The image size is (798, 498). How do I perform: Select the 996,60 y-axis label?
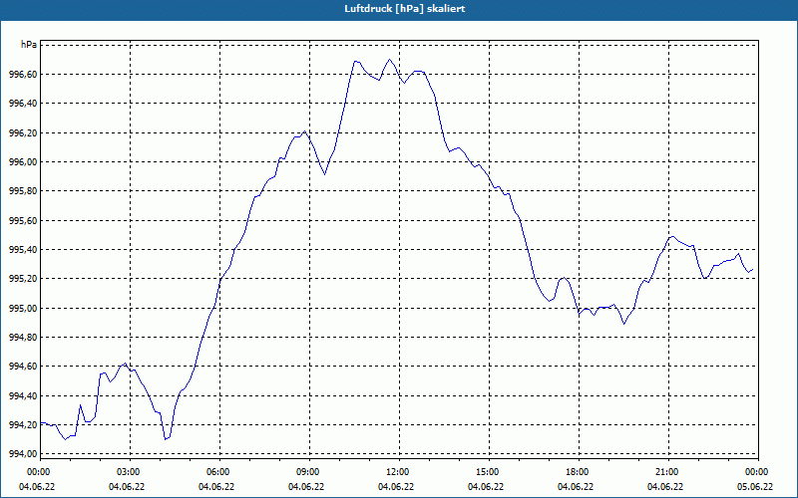(x=23, y=74)
